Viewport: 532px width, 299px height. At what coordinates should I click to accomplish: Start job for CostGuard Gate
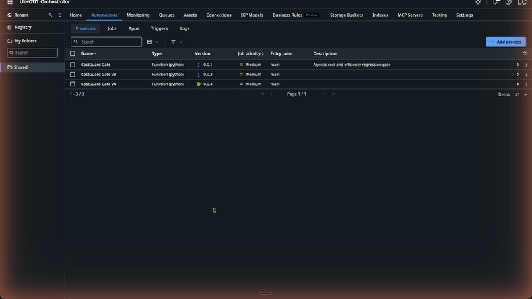(518, 65)
